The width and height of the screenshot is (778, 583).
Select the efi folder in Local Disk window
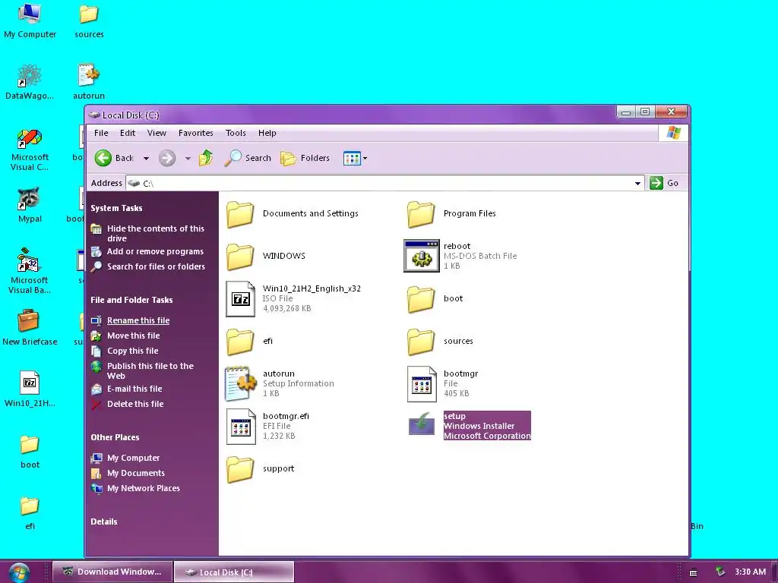pos(240,342)
